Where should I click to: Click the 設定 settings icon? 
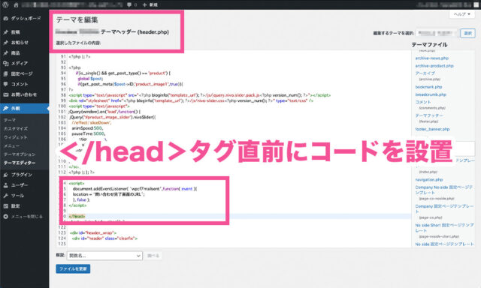tap(5, 206)
